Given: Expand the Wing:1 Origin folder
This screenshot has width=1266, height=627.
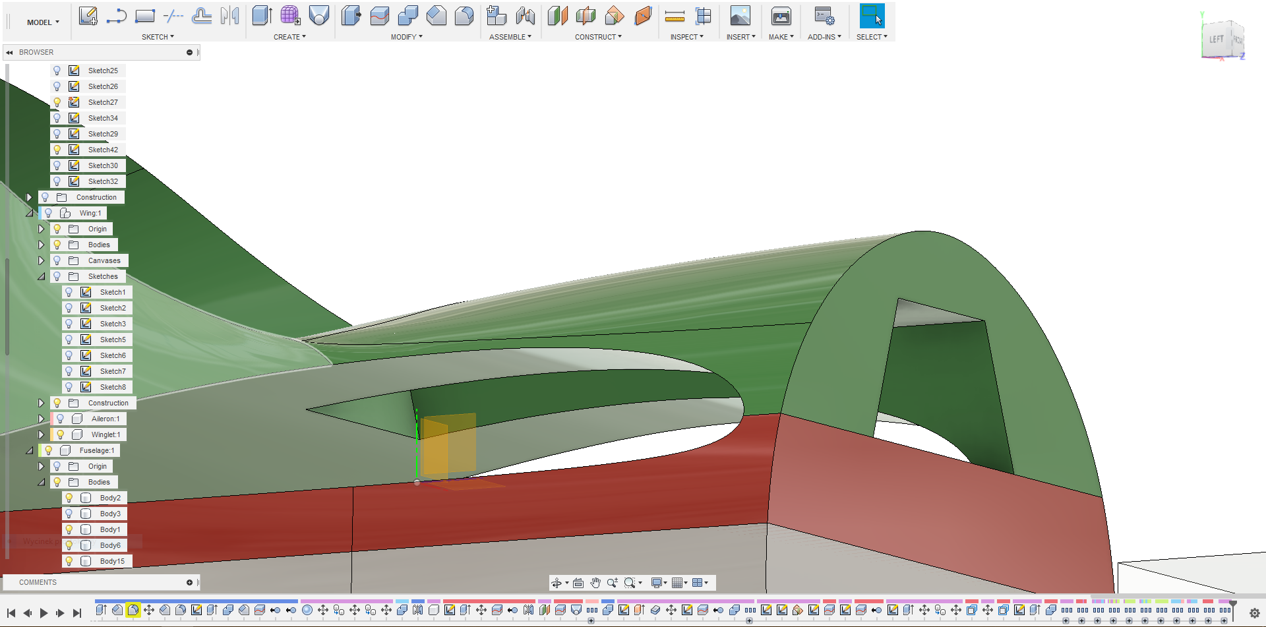Looking at the screenshot, I should (x=41, y=229).
